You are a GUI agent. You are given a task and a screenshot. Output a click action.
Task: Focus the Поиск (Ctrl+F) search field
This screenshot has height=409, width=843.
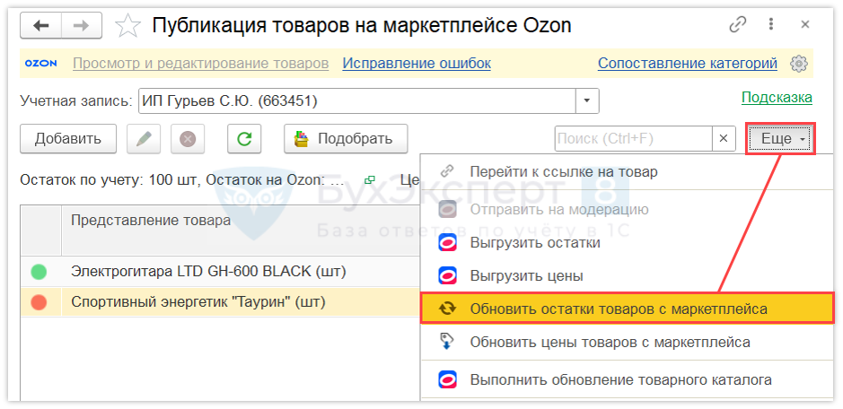633,139
